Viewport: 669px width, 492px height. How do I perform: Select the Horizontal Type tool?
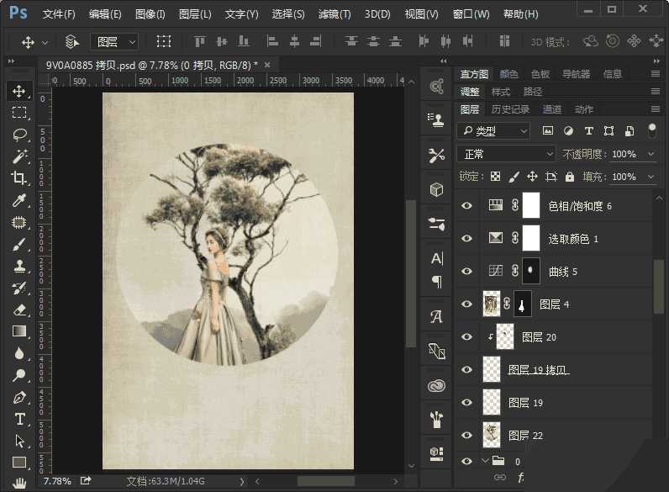[18, 419]
